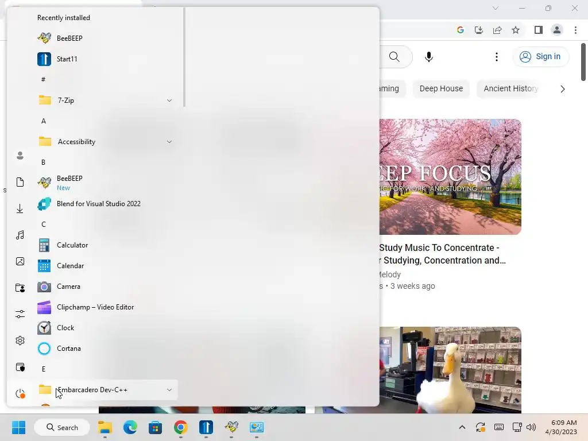Click the YouTube search magnifier button
The image size is (588, 441).
point(394,57)
